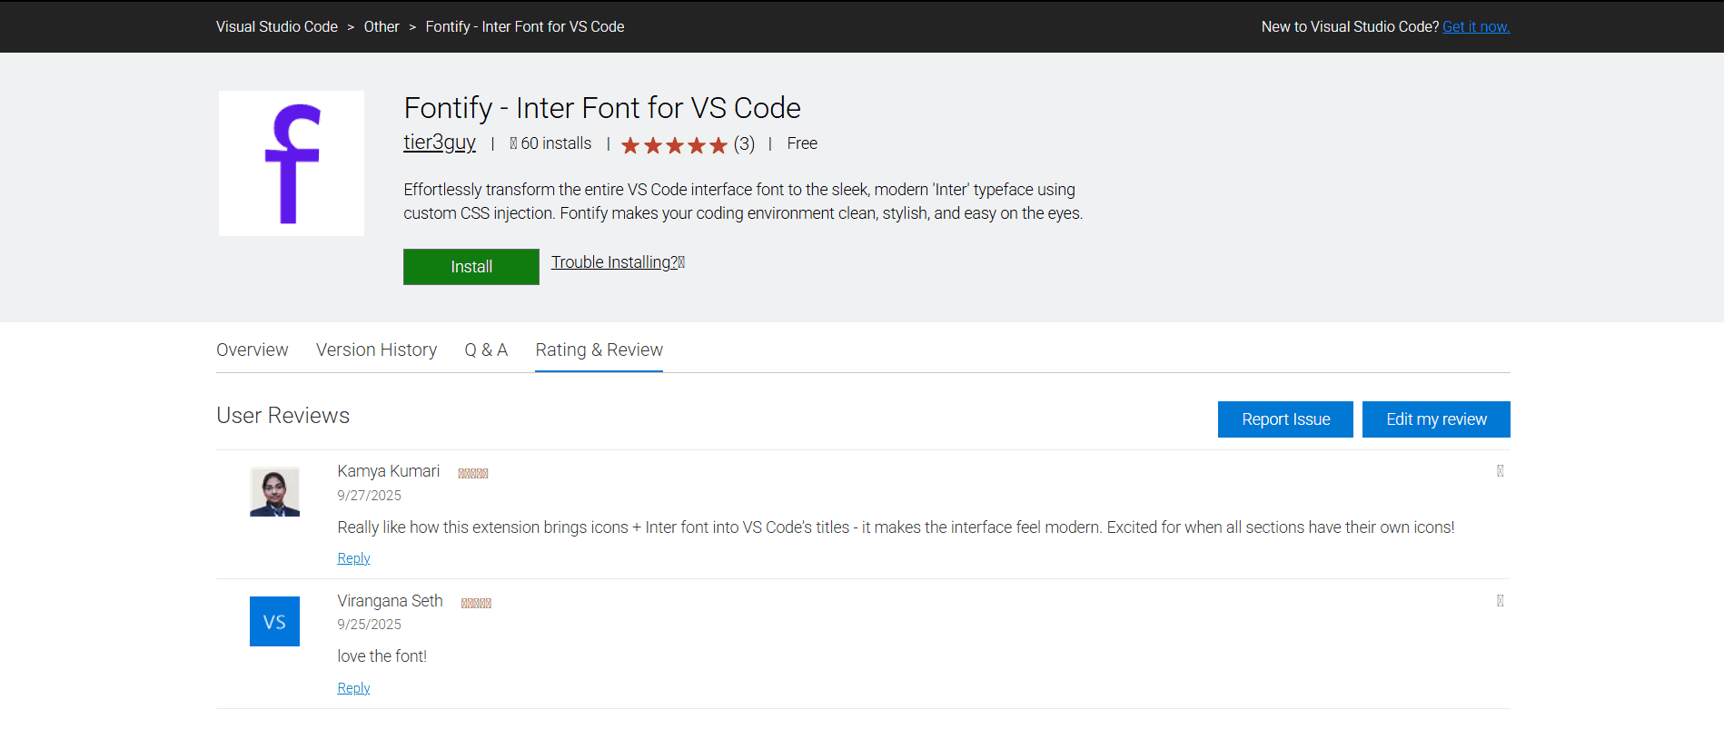Click the Report Issue button
The height and width of the screenshot is (729, 1724).
click(1285, 419)
